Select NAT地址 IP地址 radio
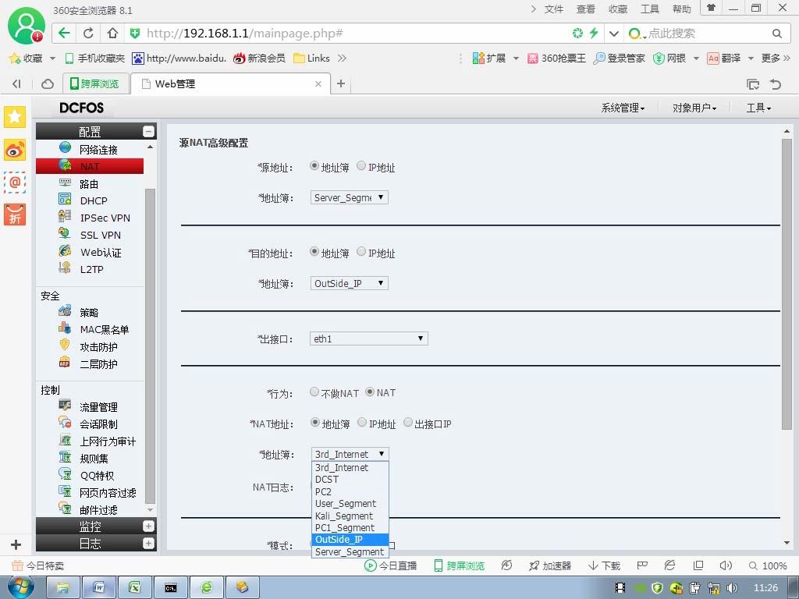The height and width of the screenshot is (599, 799). pos(362,422)
